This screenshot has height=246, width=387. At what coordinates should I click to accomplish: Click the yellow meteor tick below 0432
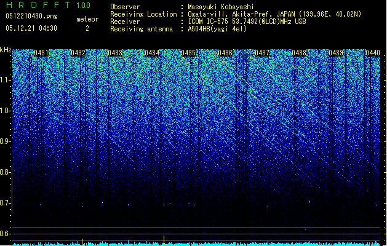click(x=82, y=242)
